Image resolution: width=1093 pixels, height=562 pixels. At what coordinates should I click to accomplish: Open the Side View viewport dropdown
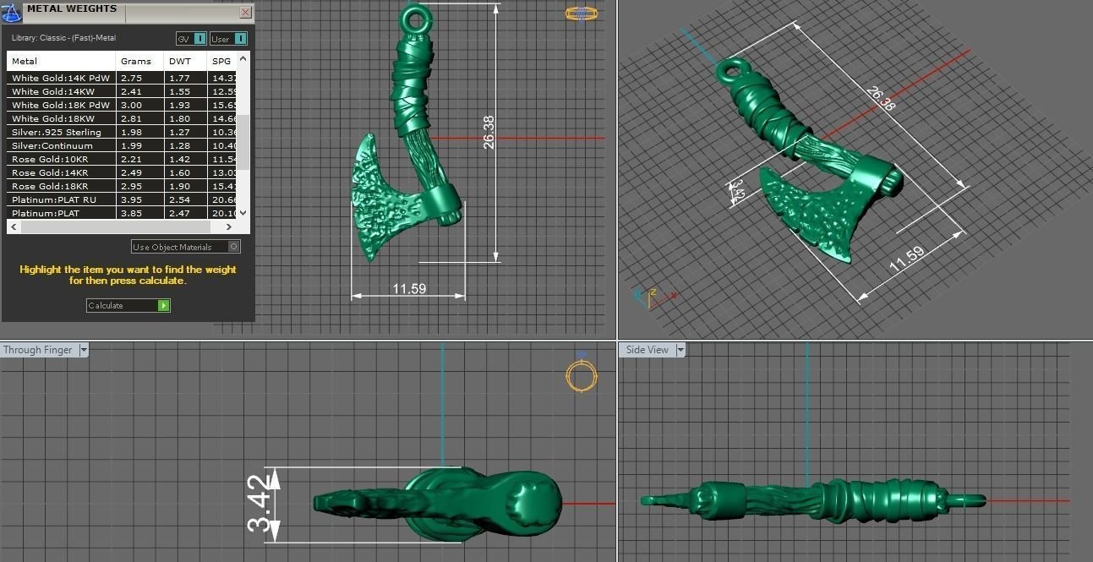pyautogui.click(x=680, y=350)
